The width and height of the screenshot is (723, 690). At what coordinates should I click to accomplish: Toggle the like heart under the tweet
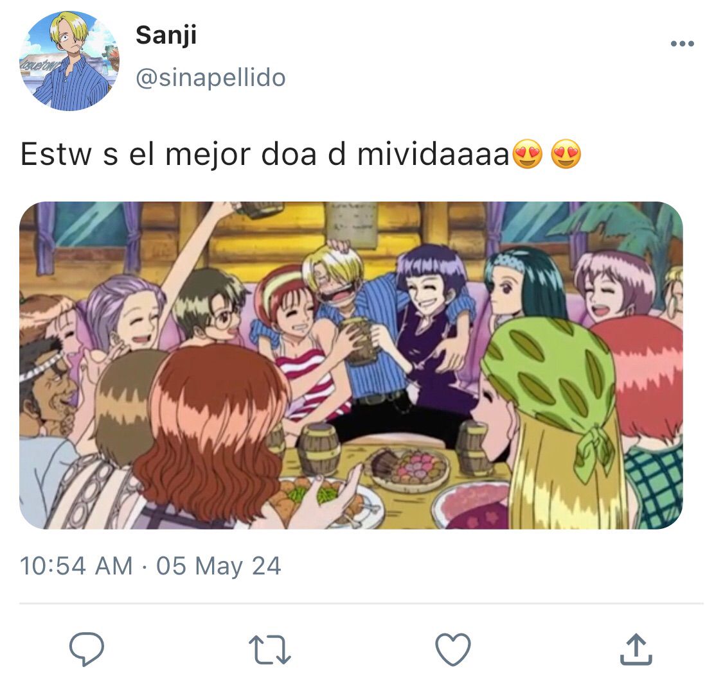coord(453,650)
